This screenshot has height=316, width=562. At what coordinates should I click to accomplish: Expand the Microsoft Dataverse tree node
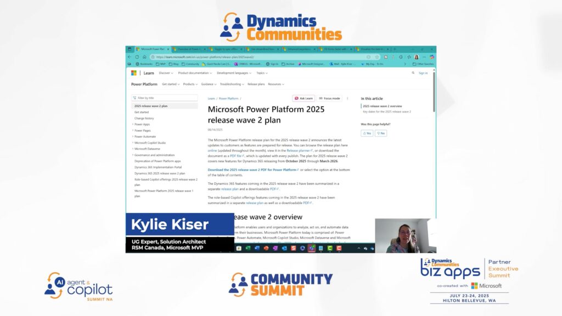point(133,149)
